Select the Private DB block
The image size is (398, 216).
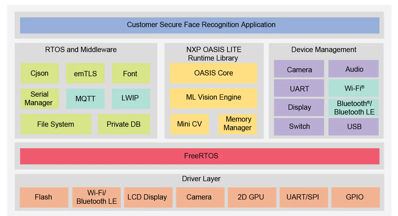124,124
